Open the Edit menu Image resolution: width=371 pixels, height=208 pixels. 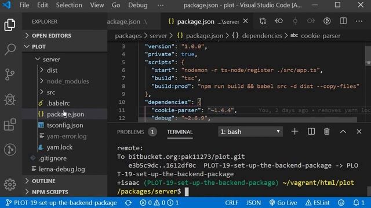pos(42,5)
